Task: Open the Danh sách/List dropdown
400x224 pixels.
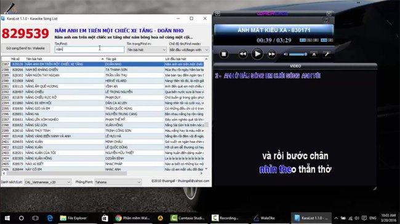Action: tap(47, 182)
